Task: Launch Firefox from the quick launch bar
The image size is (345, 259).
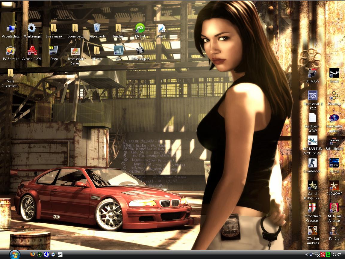Action: pos(33,255)
